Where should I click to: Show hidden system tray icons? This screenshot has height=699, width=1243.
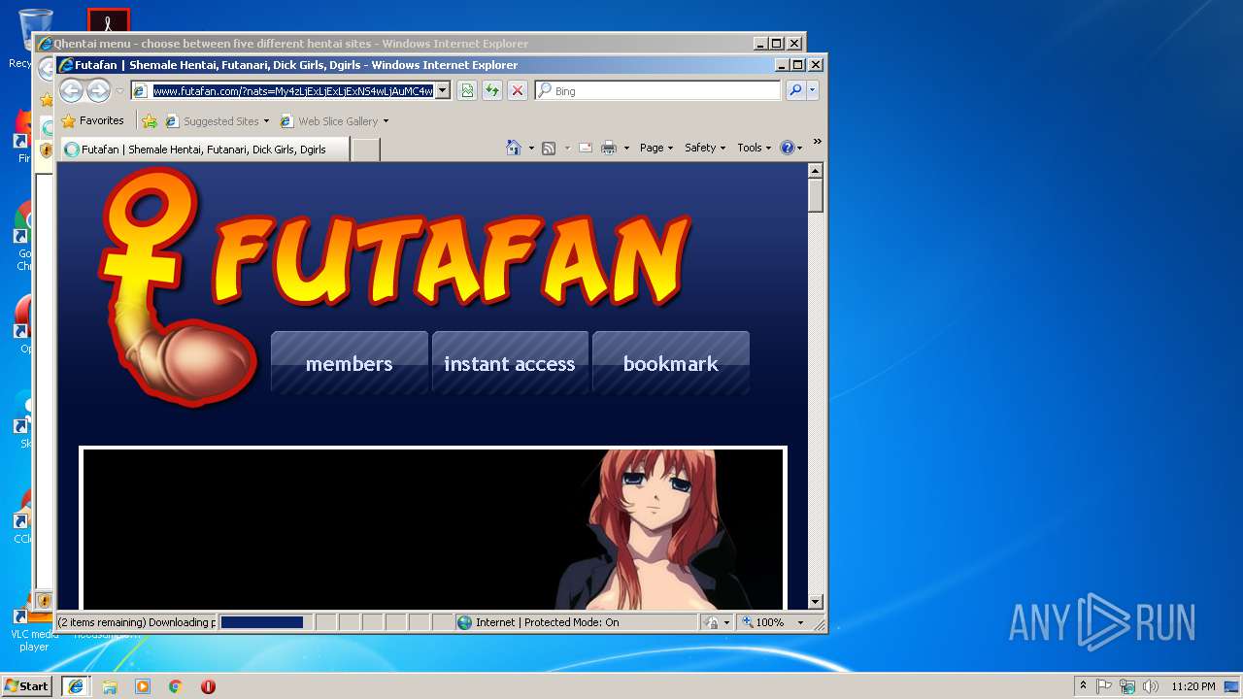pyautogui.click(x=1084, y=686)
